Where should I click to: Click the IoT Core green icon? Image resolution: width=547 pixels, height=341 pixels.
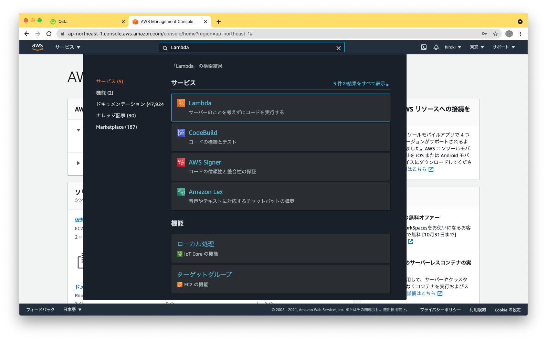click(x=180, y=254)
